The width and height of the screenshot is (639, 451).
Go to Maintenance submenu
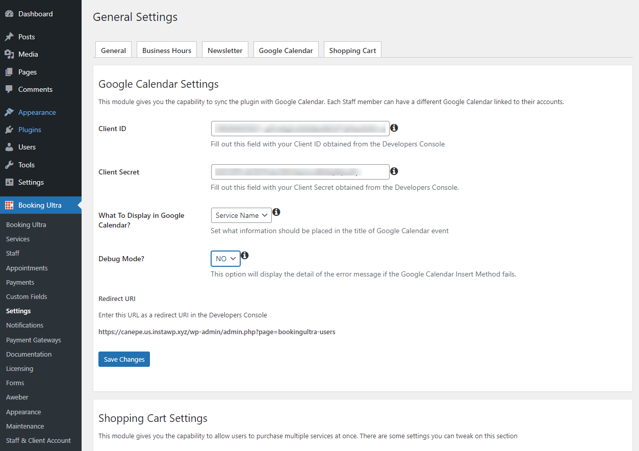tap(25, 426)
